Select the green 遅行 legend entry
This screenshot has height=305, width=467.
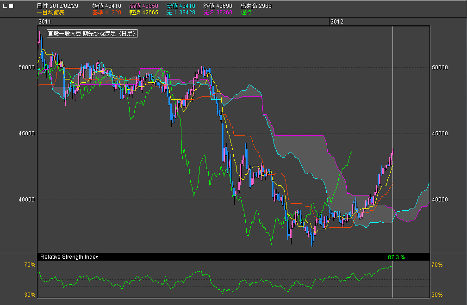(x=246, y=12)
